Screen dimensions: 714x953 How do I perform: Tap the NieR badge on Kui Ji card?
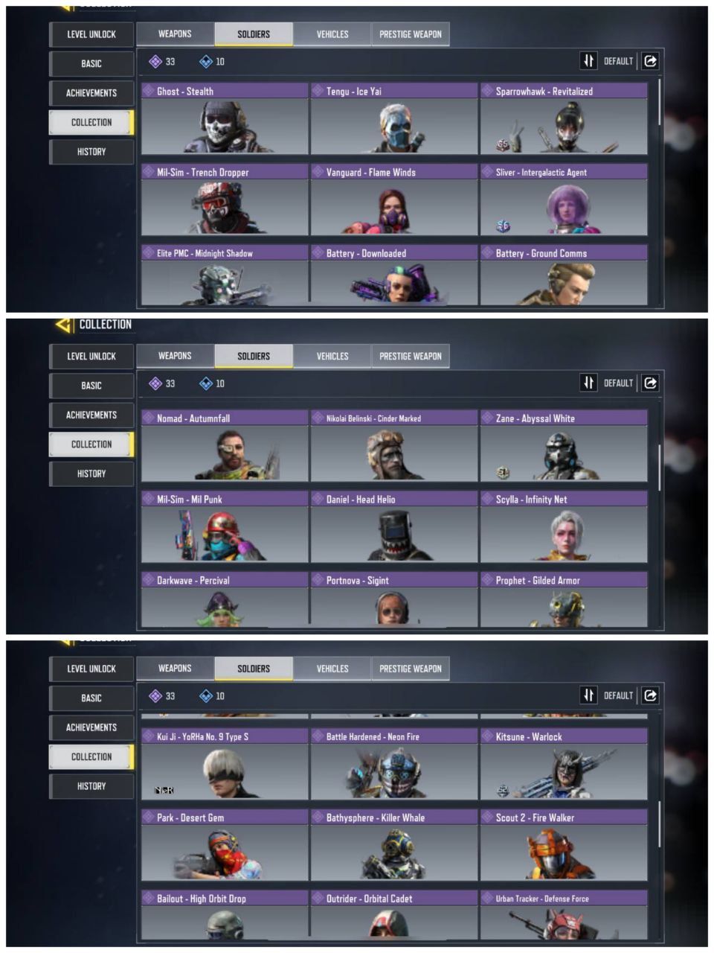coord(164,790)
